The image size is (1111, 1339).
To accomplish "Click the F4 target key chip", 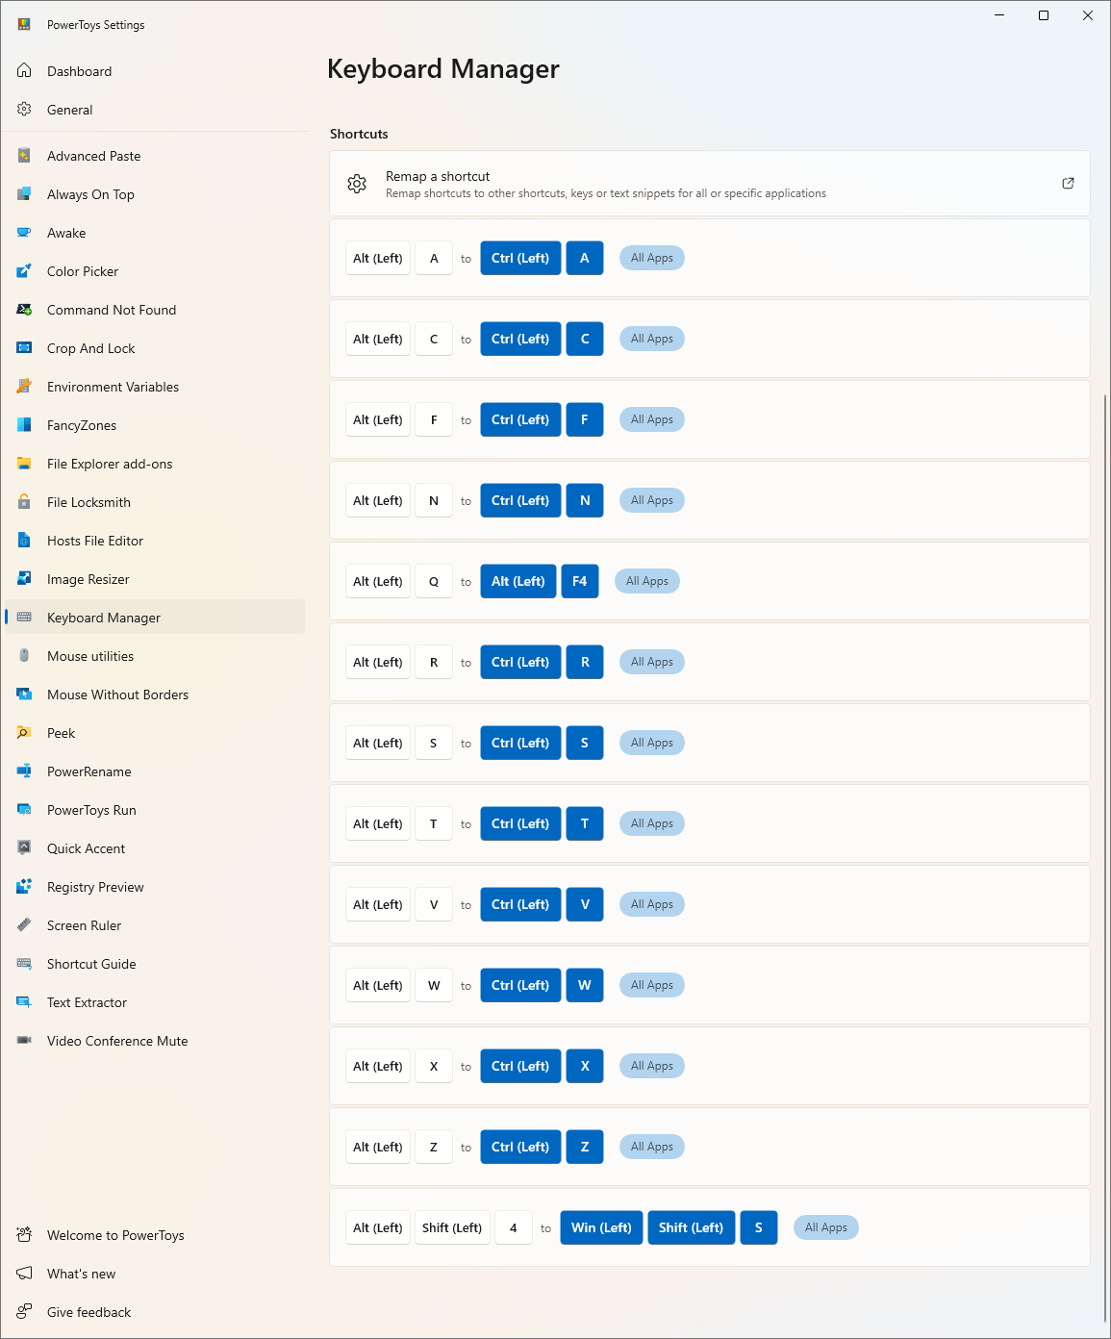I will (580, 581).
